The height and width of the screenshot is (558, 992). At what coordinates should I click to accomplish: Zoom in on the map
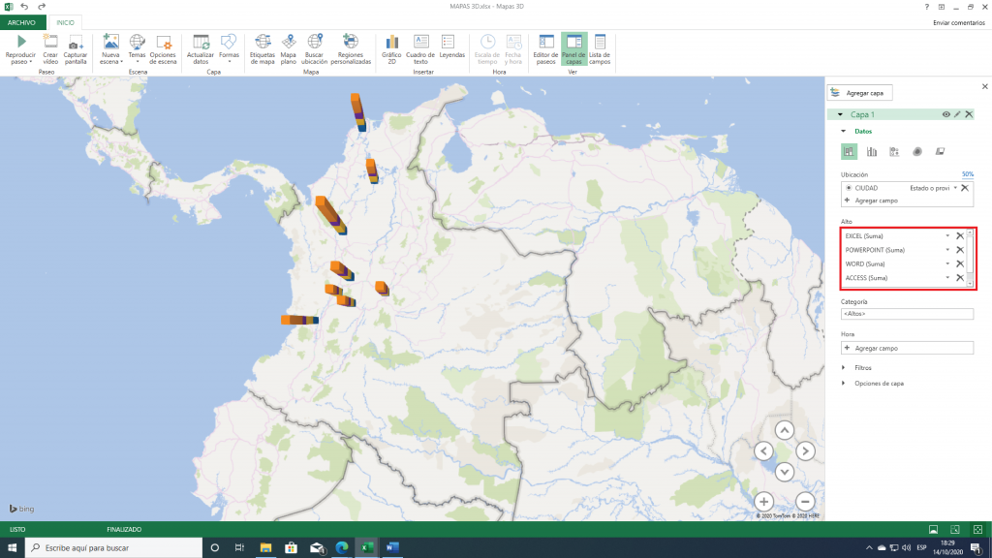763,502
